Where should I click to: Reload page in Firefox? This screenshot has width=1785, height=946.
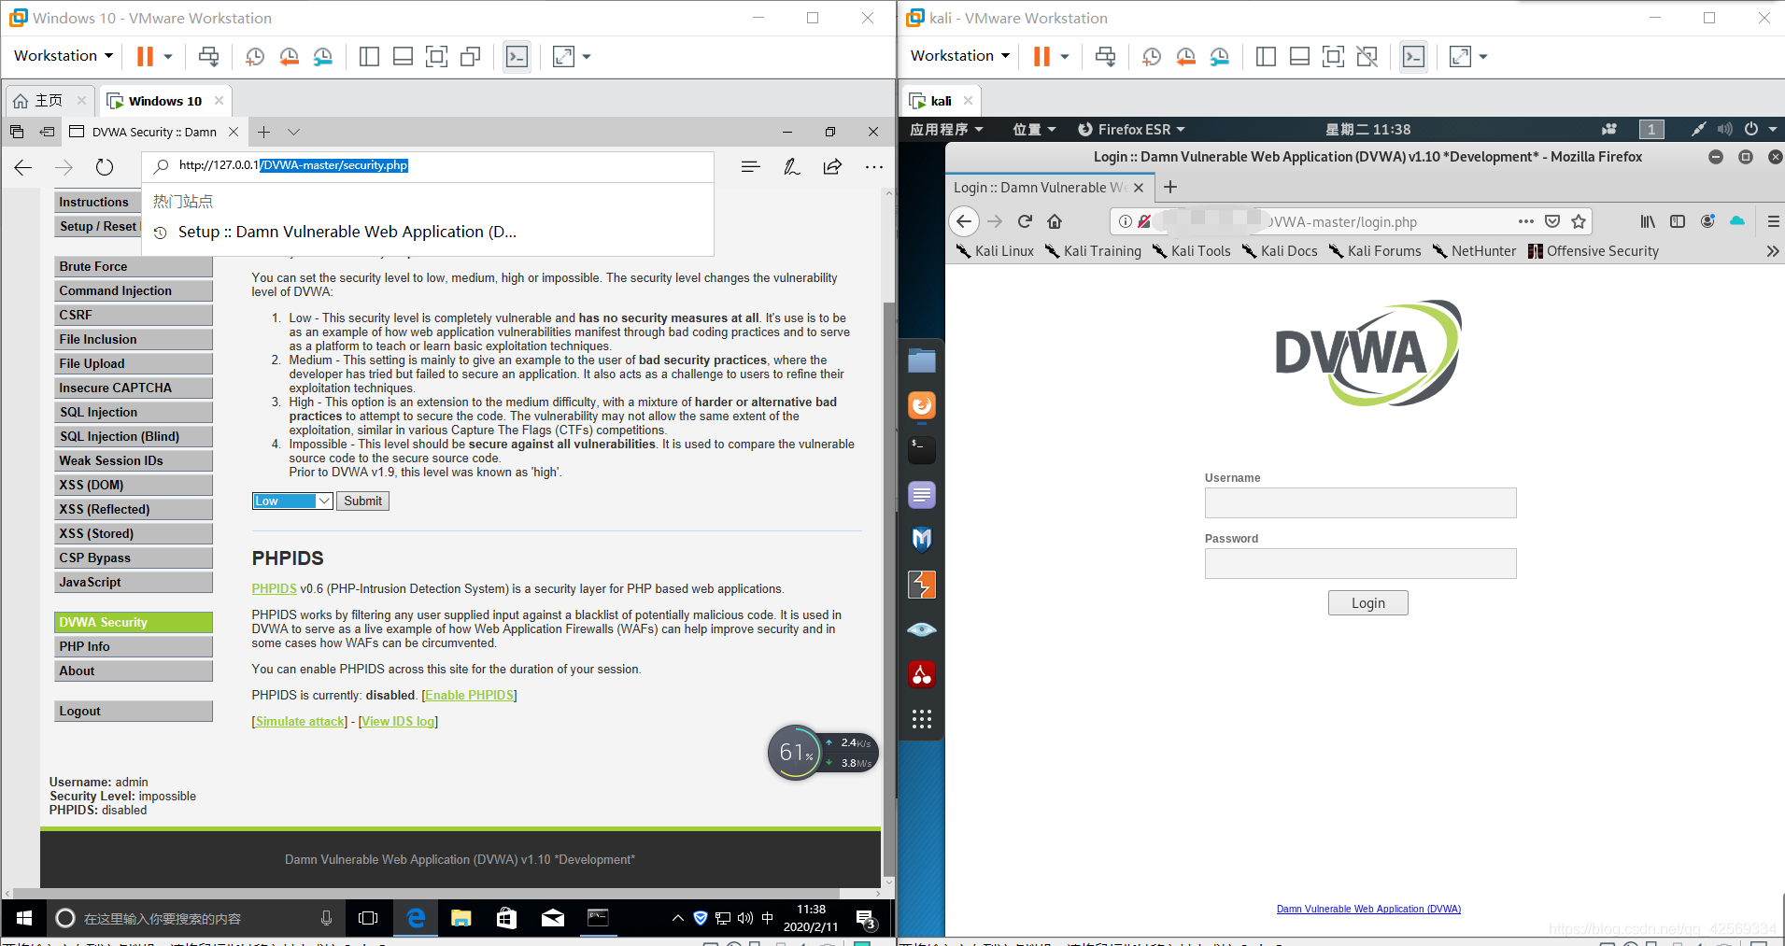tap(1025, 221)
